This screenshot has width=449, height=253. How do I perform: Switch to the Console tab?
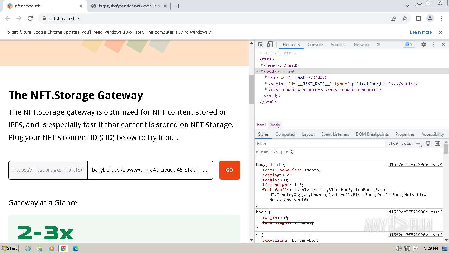coord(315,45)
